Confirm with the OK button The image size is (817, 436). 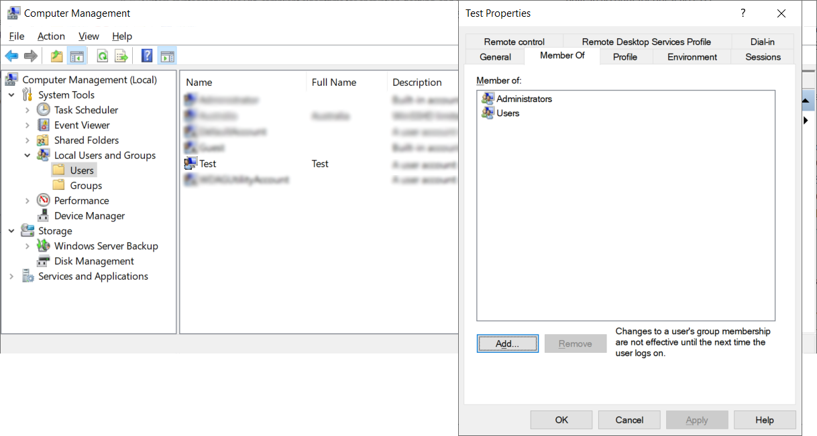click(561, 420)
